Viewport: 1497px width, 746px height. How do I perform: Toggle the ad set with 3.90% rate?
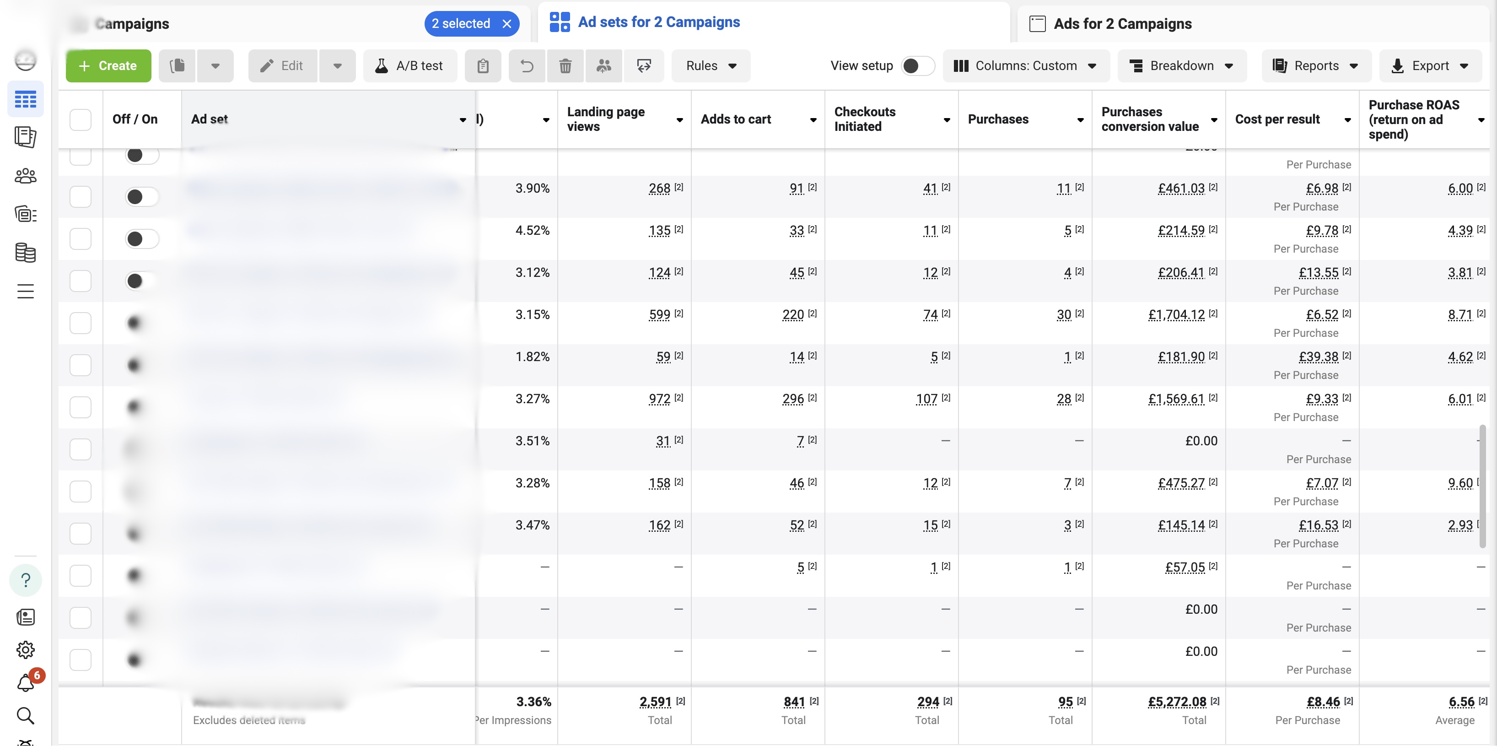[141, 196]
